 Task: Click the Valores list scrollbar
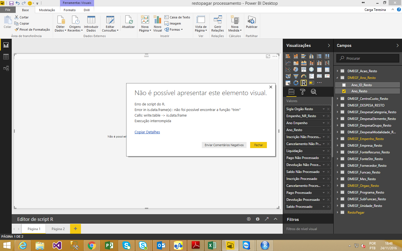pyautogui.click(x=332, y=127)
